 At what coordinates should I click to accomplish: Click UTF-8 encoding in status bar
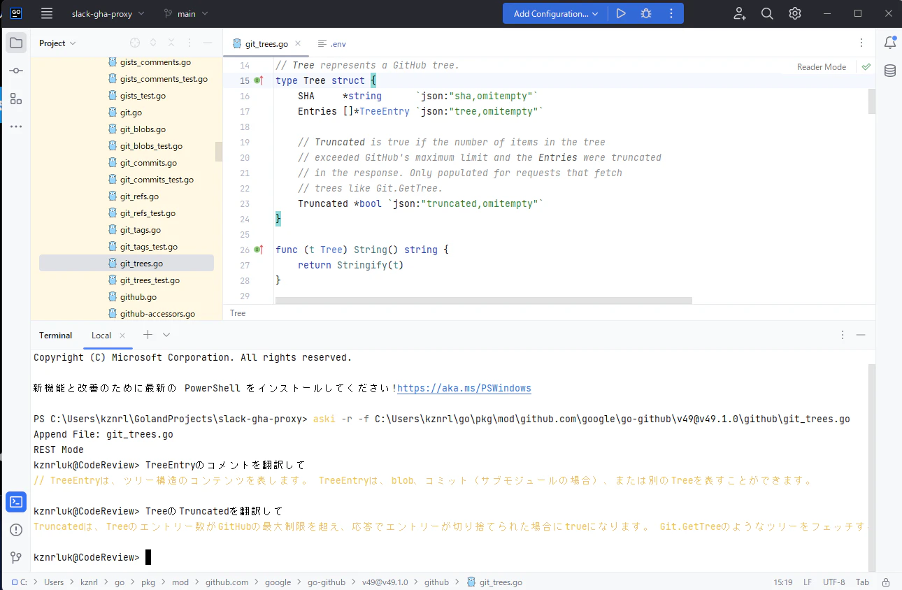pyautogui.click(x=833, y=582)
